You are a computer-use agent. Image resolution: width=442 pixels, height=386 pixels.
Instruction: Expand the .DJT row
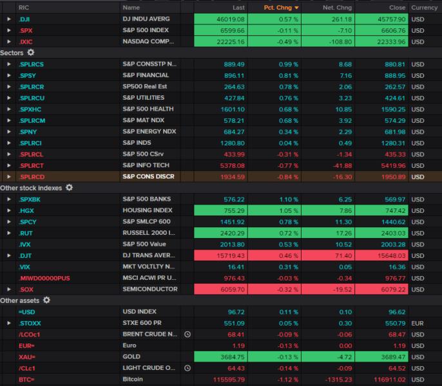[9, 255]
